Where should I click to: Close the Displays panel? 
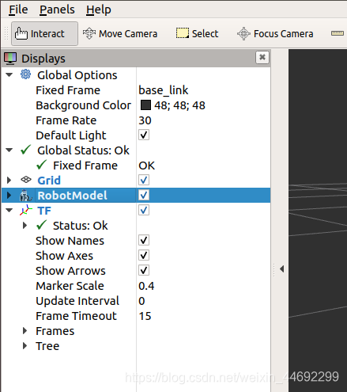pyautogui.click(x=262, y=57)
